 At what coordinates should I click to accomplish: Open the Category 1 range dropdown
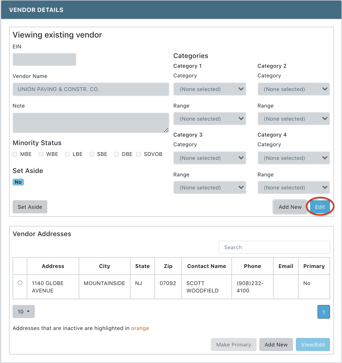(x=209, y=119)
